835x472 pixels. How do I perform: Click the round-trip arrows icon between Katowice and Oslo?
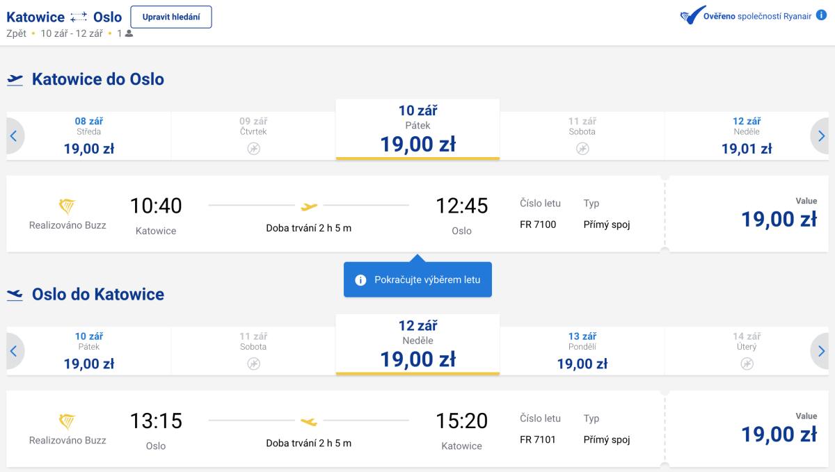tap(79, 17)
